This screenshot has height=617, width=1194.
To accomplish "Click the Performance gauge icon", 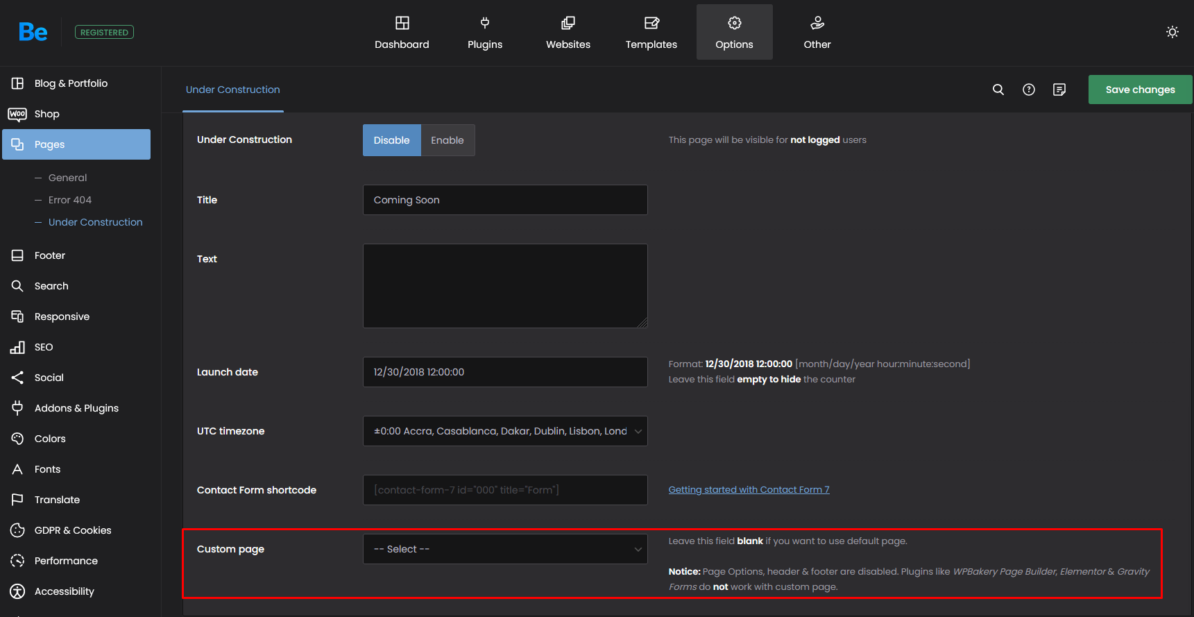I will pyautogui.click(x=18, y=561).
